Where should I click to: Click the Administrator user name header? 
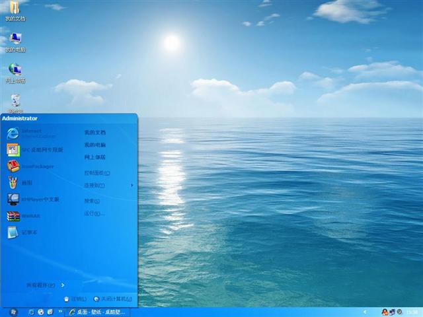click(20, 118)
